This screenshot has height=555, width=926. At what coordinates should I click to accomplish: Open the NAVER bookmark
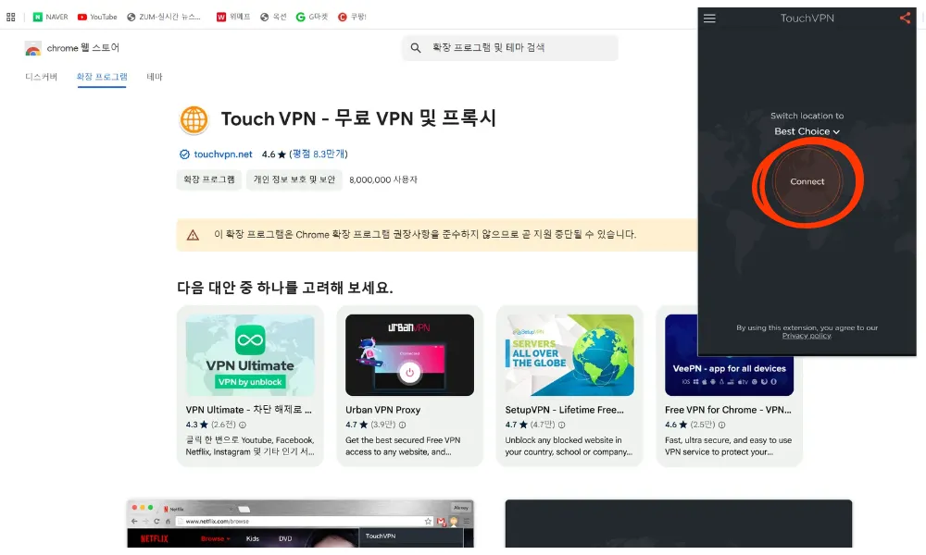(x=50, y=17)
